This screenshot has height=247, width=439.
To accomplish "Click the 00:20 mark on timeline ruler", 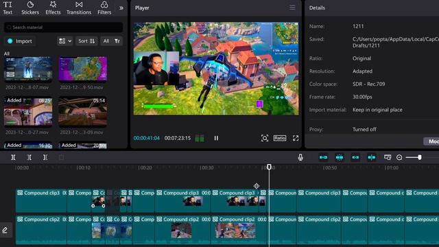I will click(x=145, y=167).
